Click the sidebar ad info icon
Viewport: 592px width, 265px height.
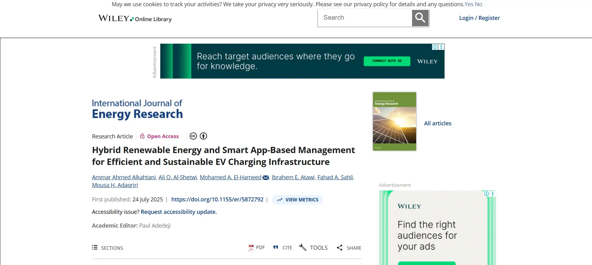click(486, 194)
